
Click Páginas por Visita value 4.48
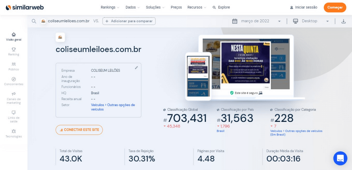tap(206, 159)
